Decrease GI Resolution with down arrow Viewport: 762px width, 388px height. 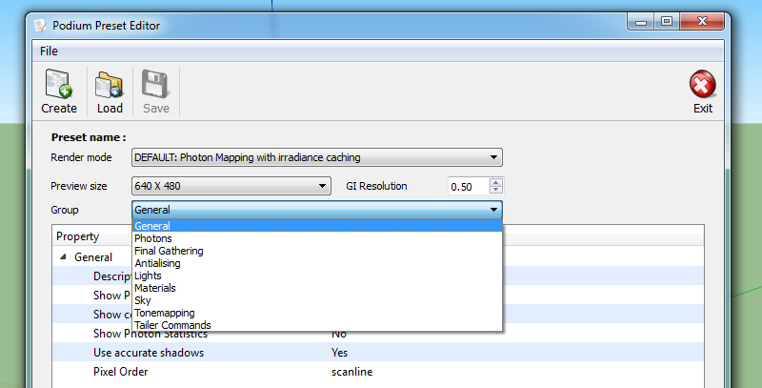(495, 190)
